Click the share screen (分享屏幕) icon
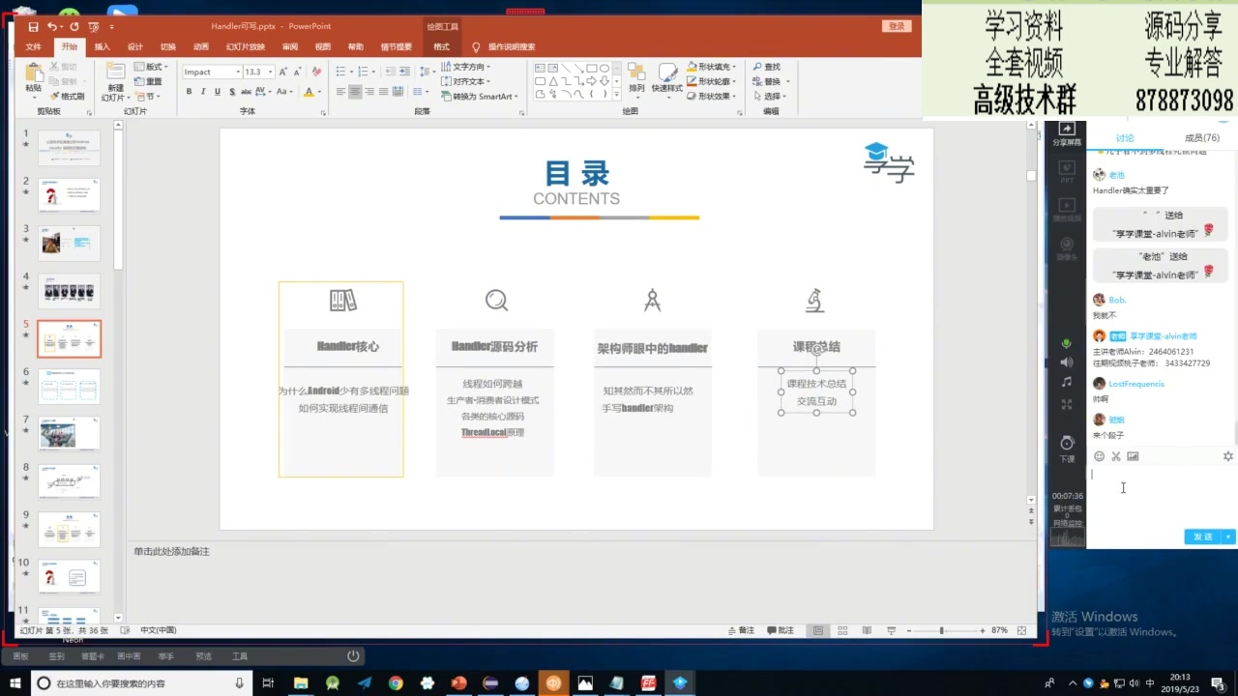The height and width of the screenshot is (696, 1238). [1067, 134]
